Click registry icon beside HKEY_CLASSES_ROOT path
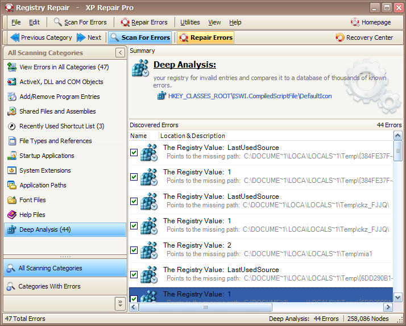This screenshot has width=406, height=326. coord(161,96)
